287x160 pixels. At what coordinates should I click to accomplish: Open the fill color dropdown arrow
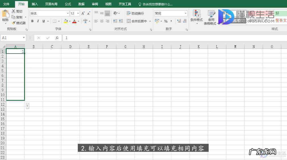point(70,21)
